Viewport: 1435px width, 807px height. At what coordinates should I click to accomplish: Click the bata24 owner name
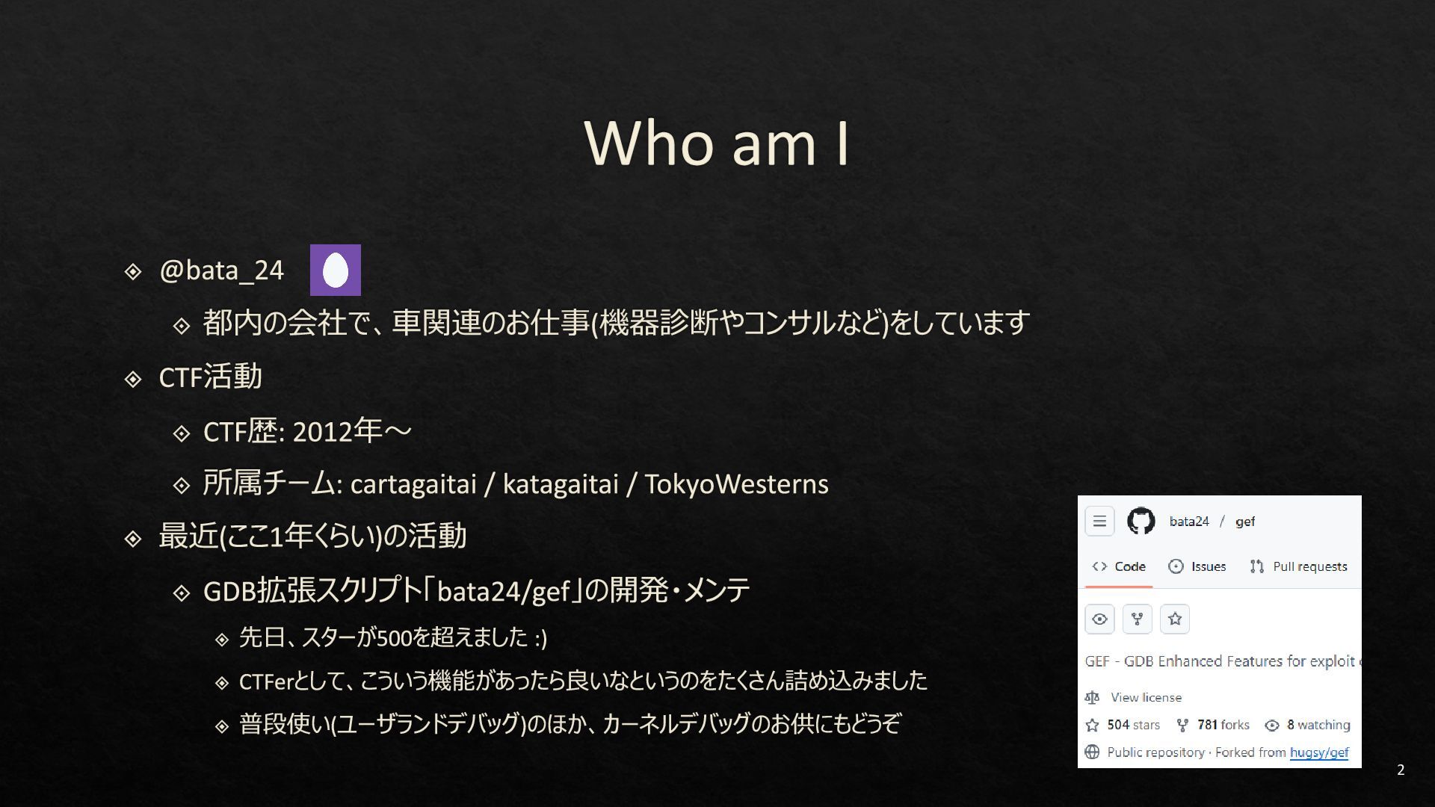click(1189, 522)
